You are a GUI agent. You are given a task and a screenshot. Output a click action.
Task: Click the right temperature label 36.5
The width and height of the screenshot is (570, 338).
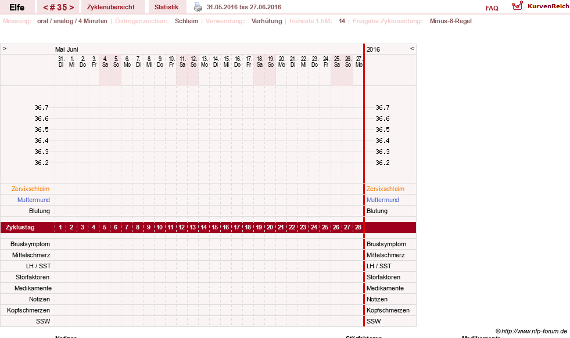click(x=382, y=130)
